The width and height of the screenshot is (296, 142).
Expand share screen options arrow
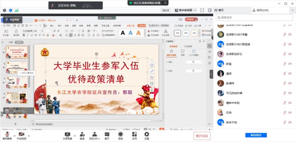tap(75, 135)
